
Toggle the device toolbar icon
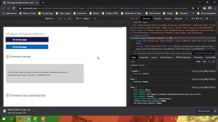137,19
